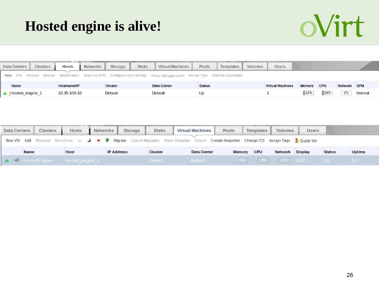
Task: Click Create Snapshot in VM toolbar
Action: pos(225,140)
